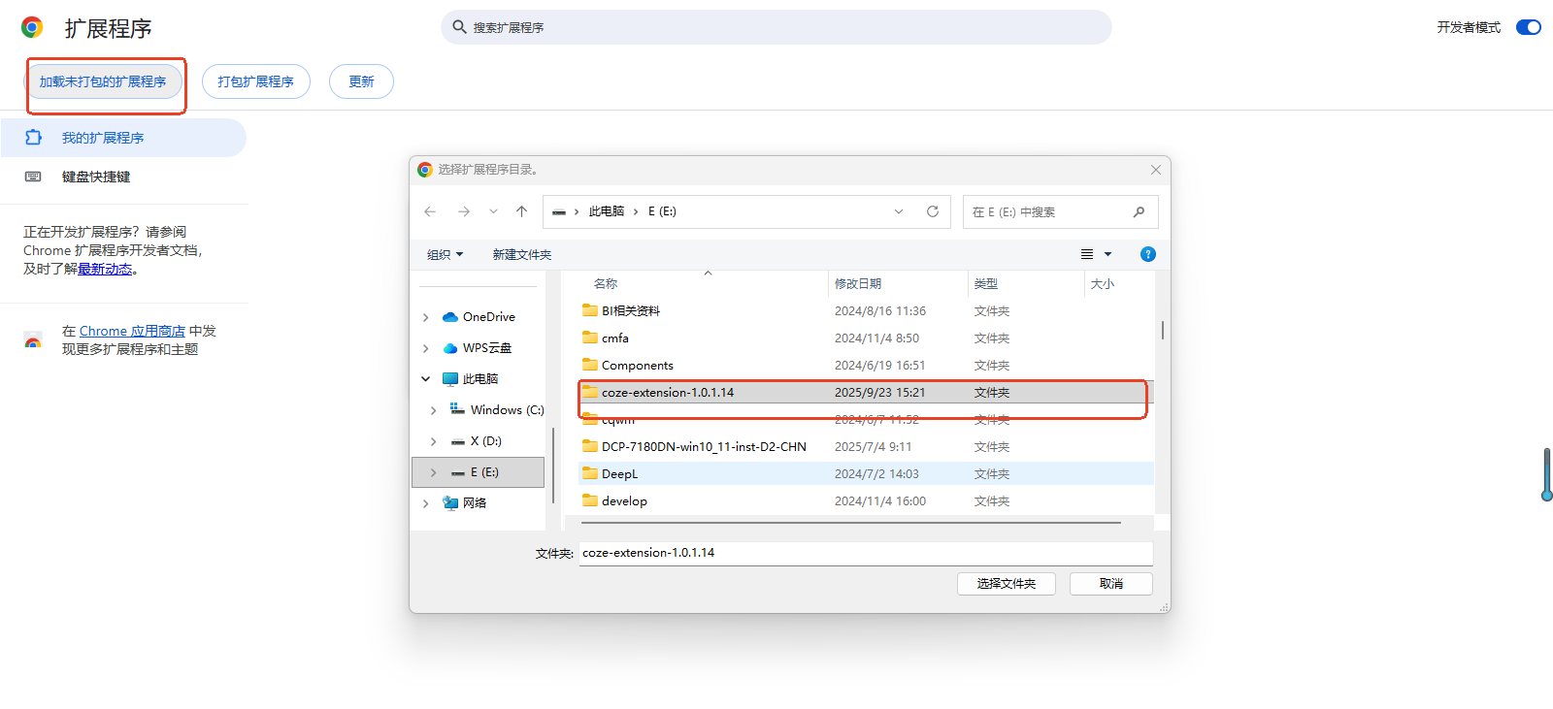Expand the Windows (C:) tree node
The image size is (1553, 709).
[434, 410]
